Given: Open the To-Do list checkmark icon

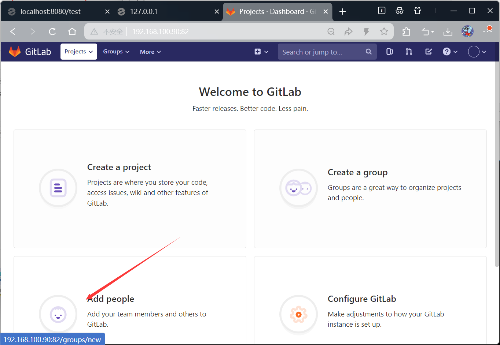Looking at the screenshot, I should 428,52.
